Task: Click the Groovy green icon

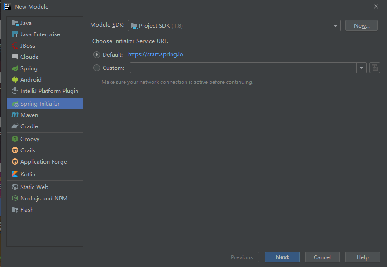Action: tap(15, 139)
